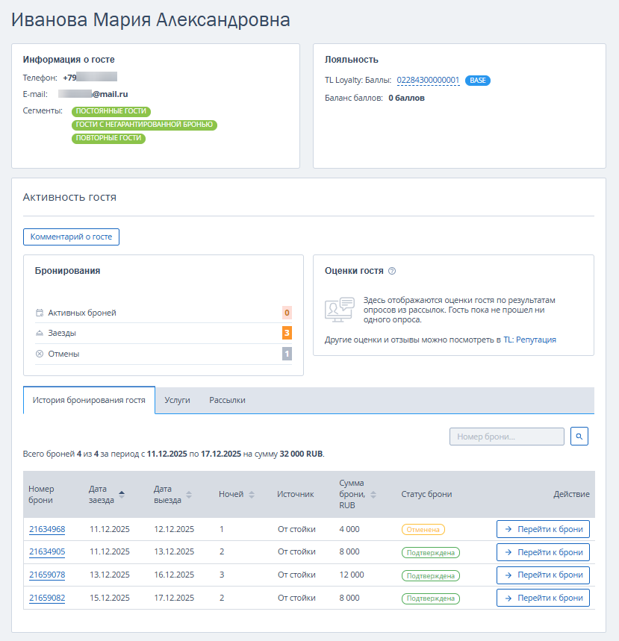Sort by Дата выезда column arrows
The width and height of the screenshot is (619, 641).
click(x=189, y=494)
